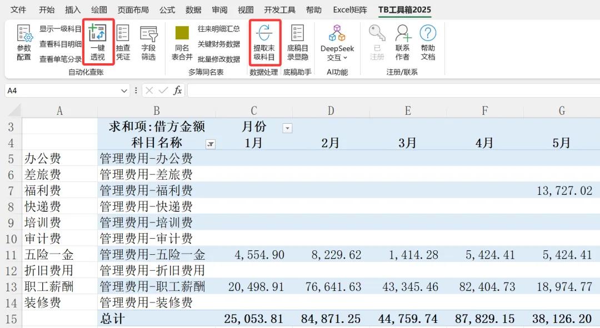Image resolution: width=600 pixels, height=328 pixels.
Task: Click inside the formula bar input
Action: (393, 90)
